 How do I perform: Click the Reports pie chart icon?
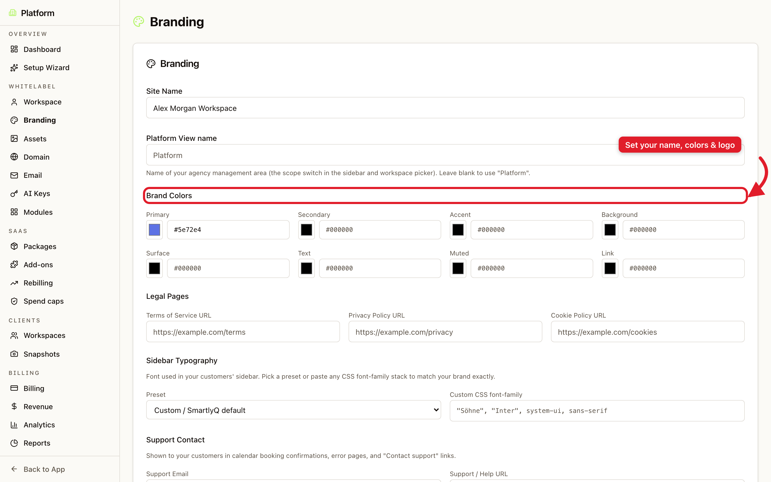(14, 443)
